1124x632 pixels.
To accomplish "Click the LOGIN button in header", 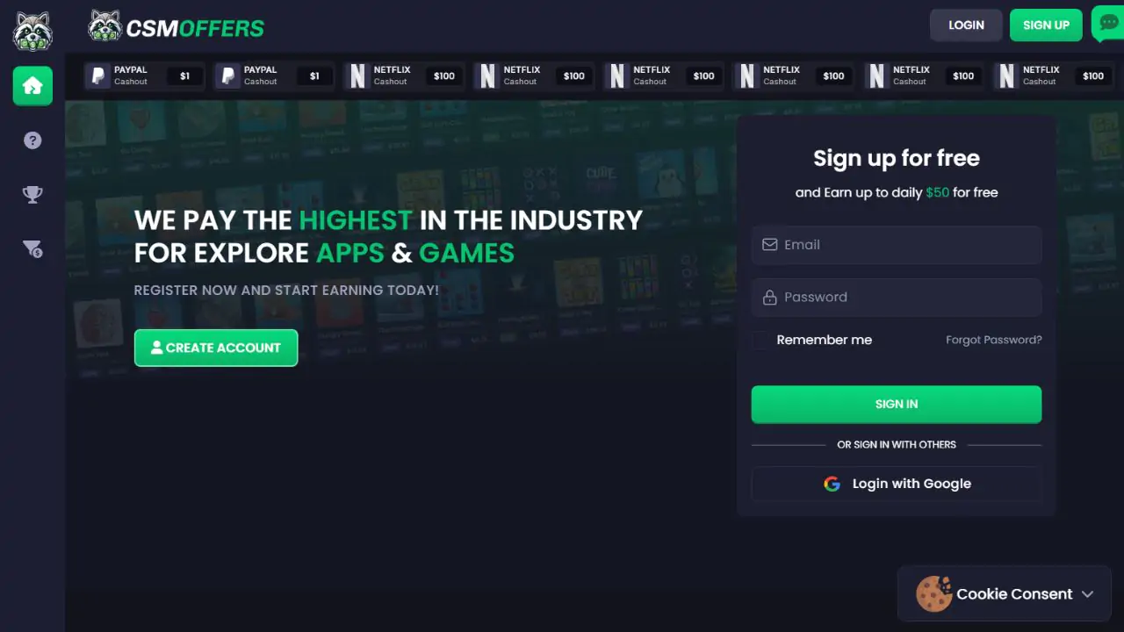I will click(x=966, y=25).
